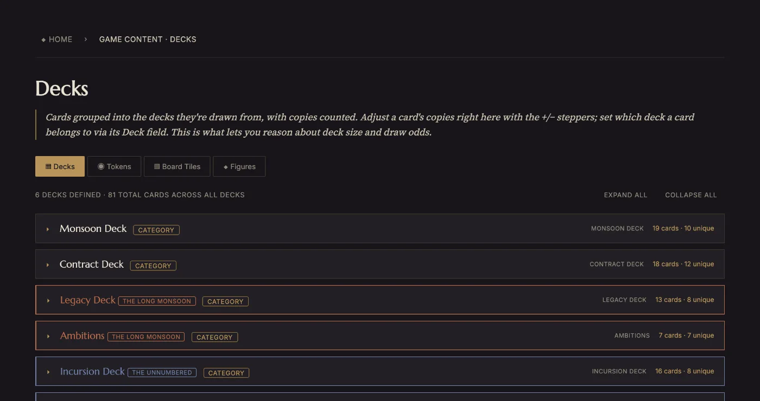Click the grid icon on Decks tab
The width and height of the screenshot is (760, 401).
click(x=48, y=166)
